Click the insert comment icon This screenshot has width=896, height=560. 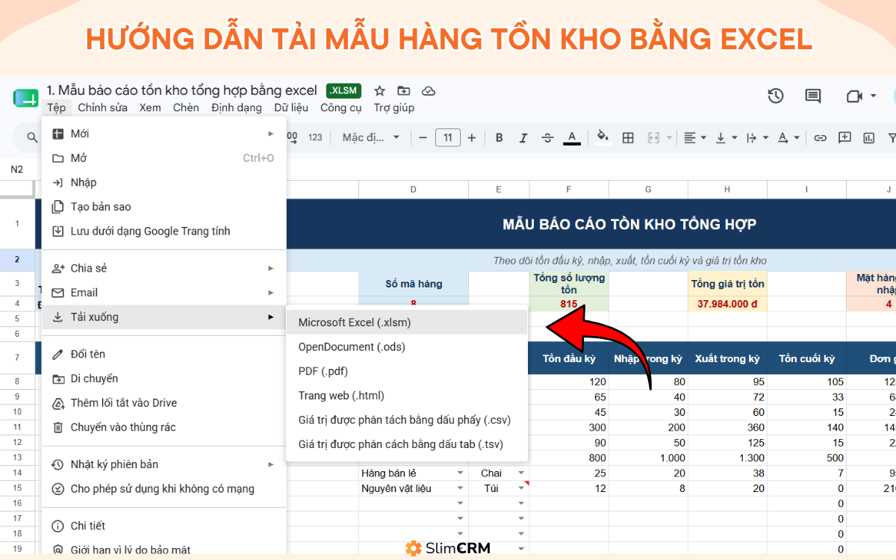click(844, 137)
